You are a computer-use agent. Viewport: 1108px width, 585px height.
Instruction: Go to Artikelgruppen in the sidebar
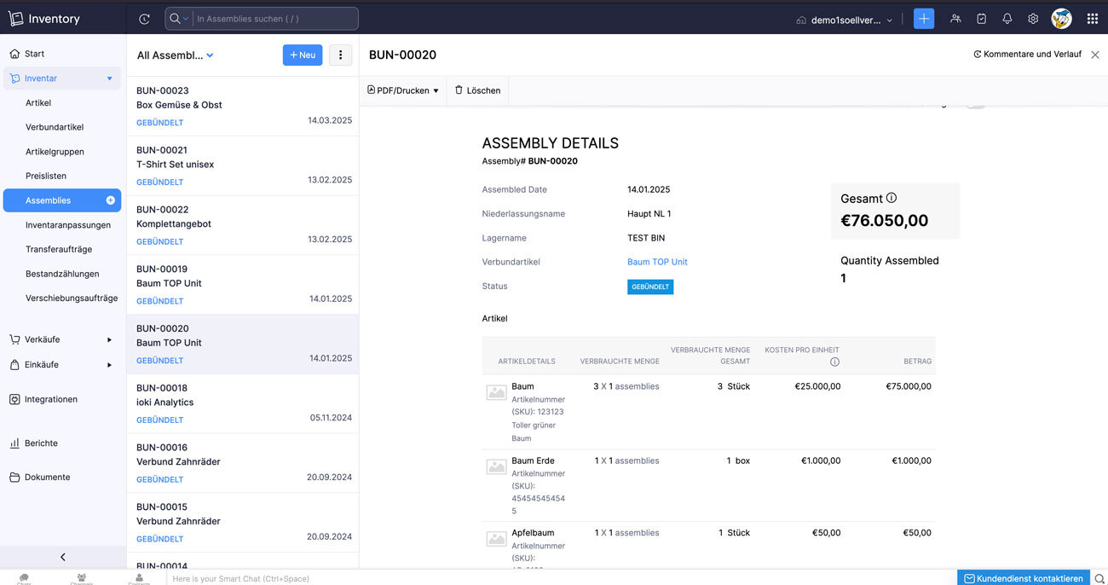click(x=55, y=152)
